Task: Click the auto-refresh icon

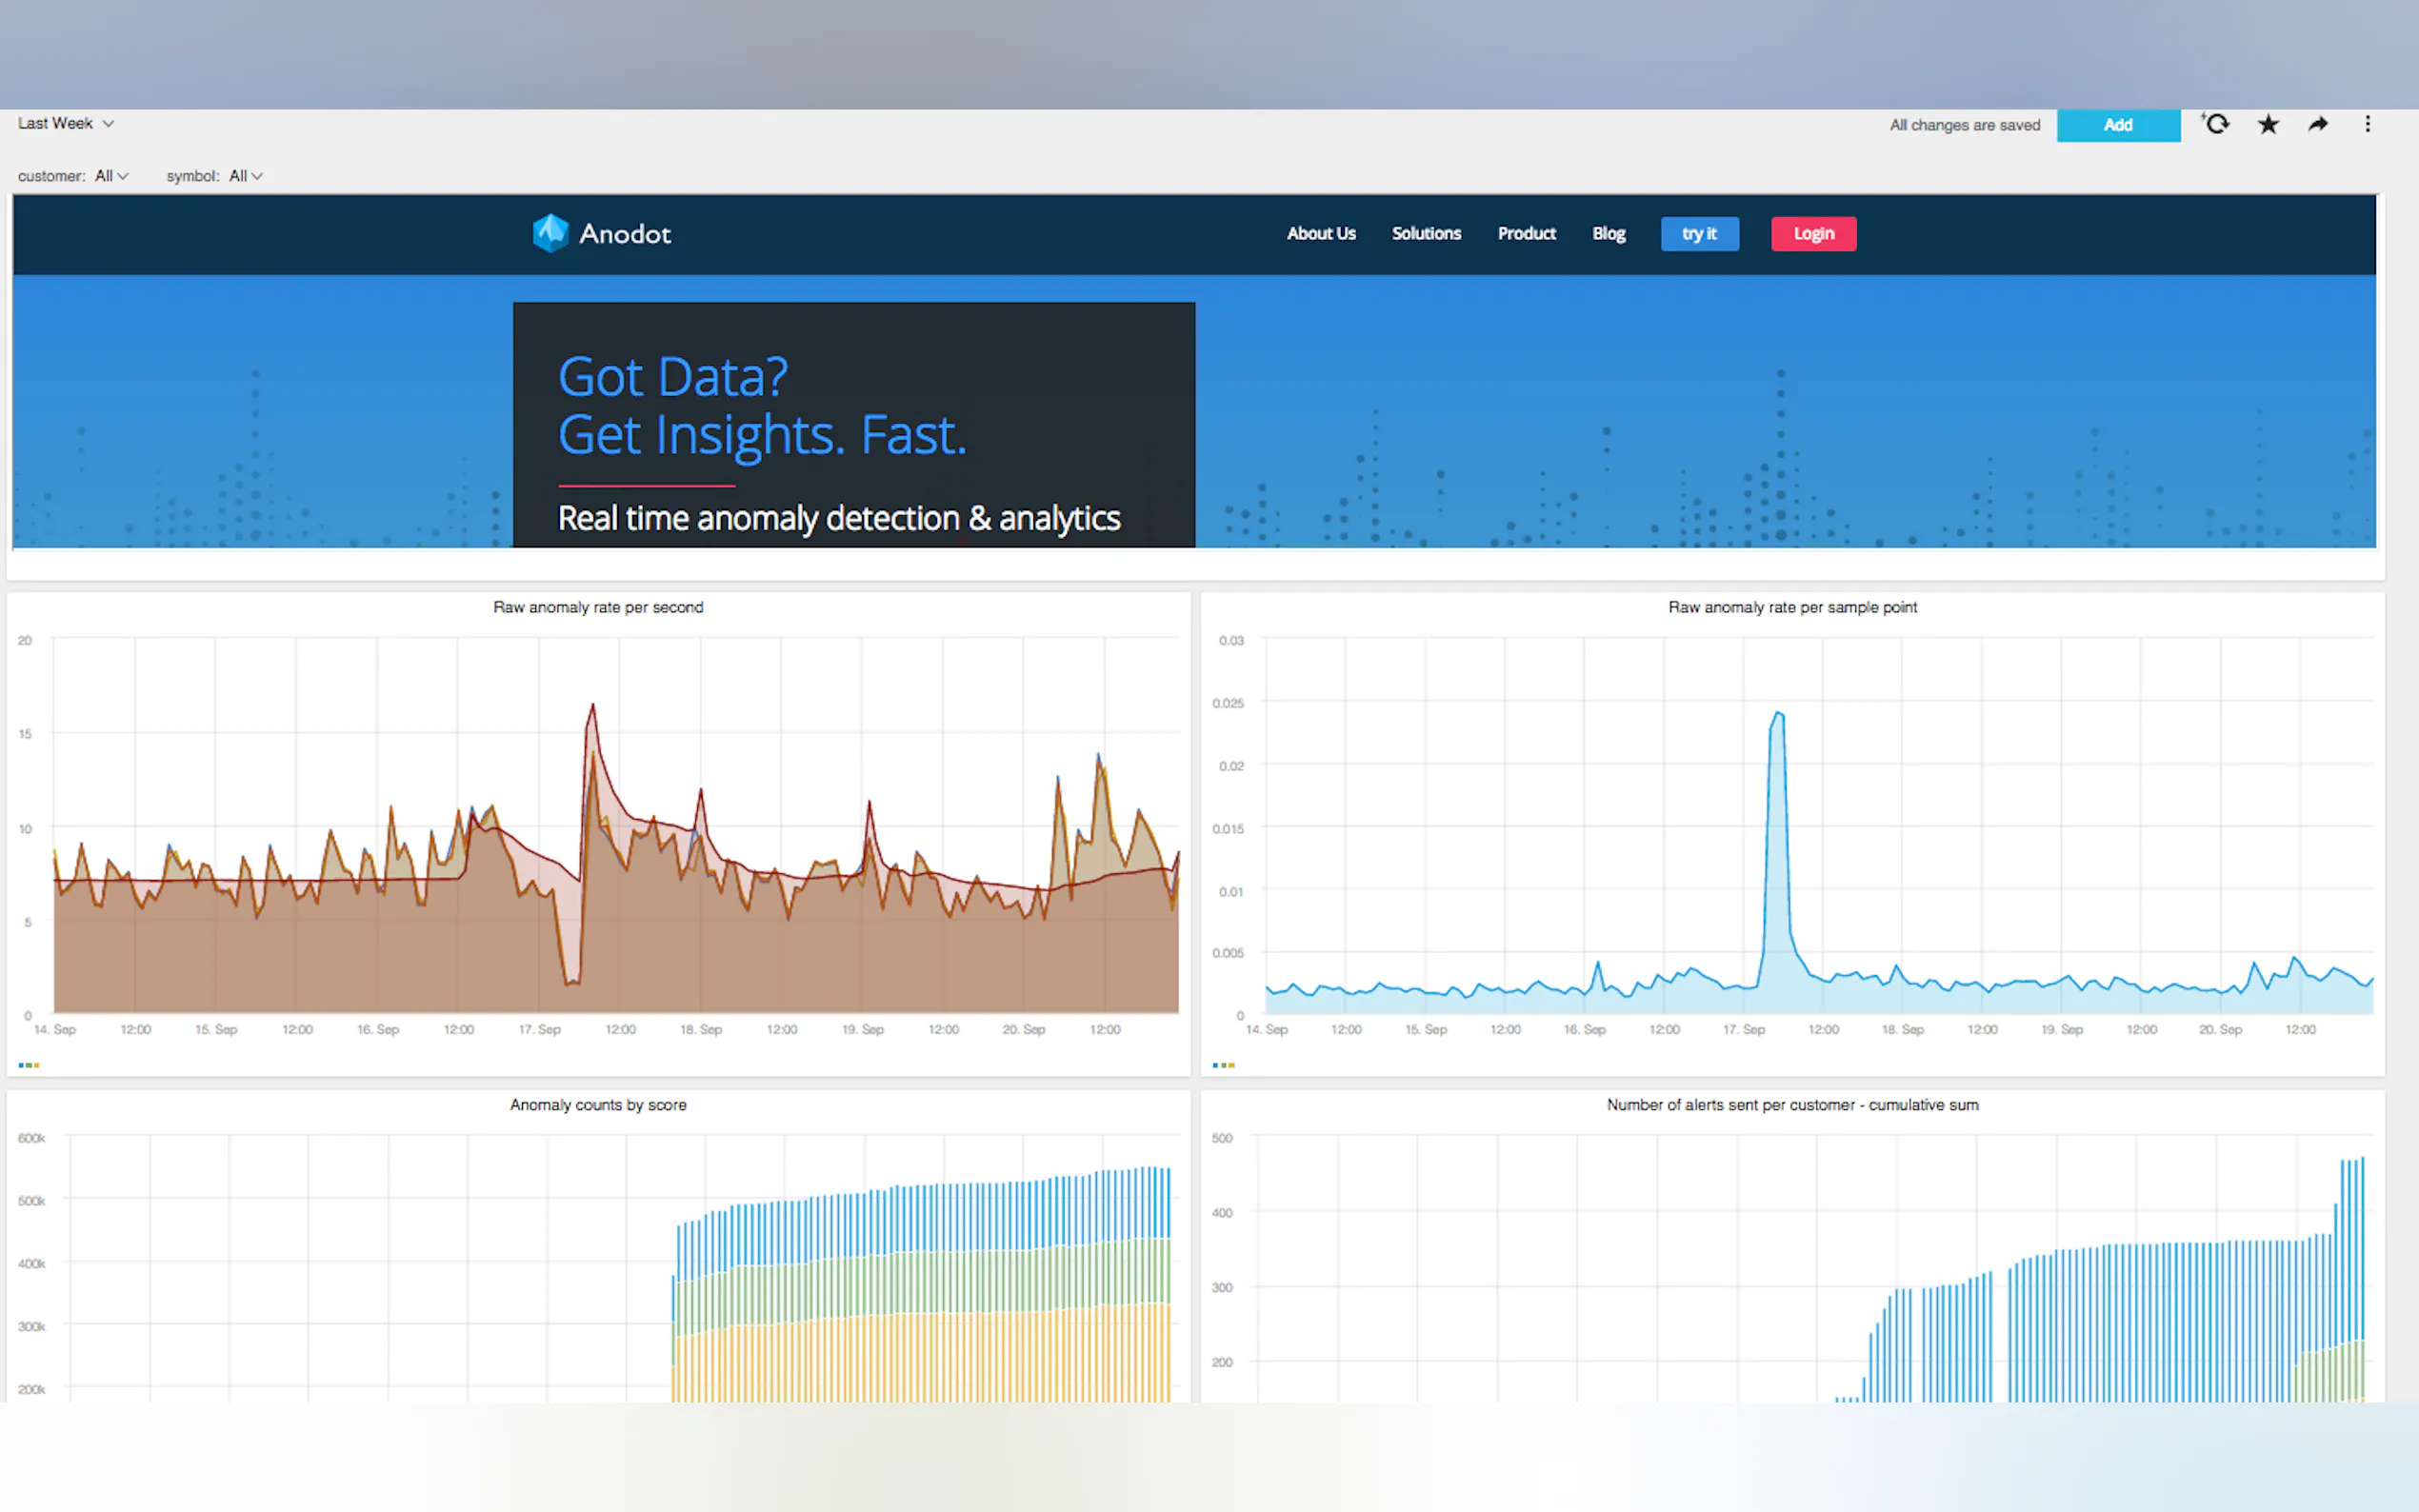Action: [x=2216, y=124]
